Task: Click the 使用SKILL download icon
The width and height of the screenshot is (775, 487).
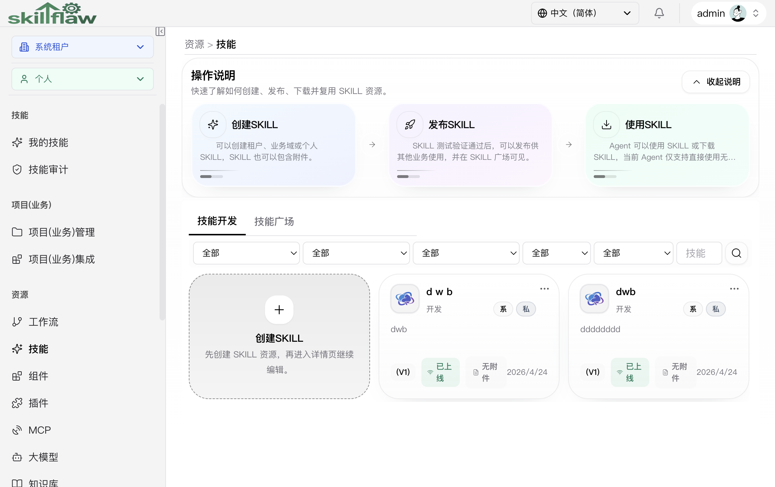Action: [606, 125]
